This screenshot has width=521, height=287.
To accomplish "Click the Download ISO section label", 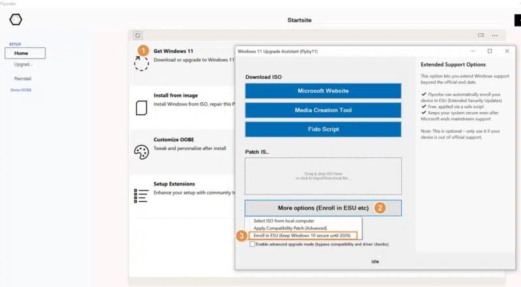I will coord(264,77).
